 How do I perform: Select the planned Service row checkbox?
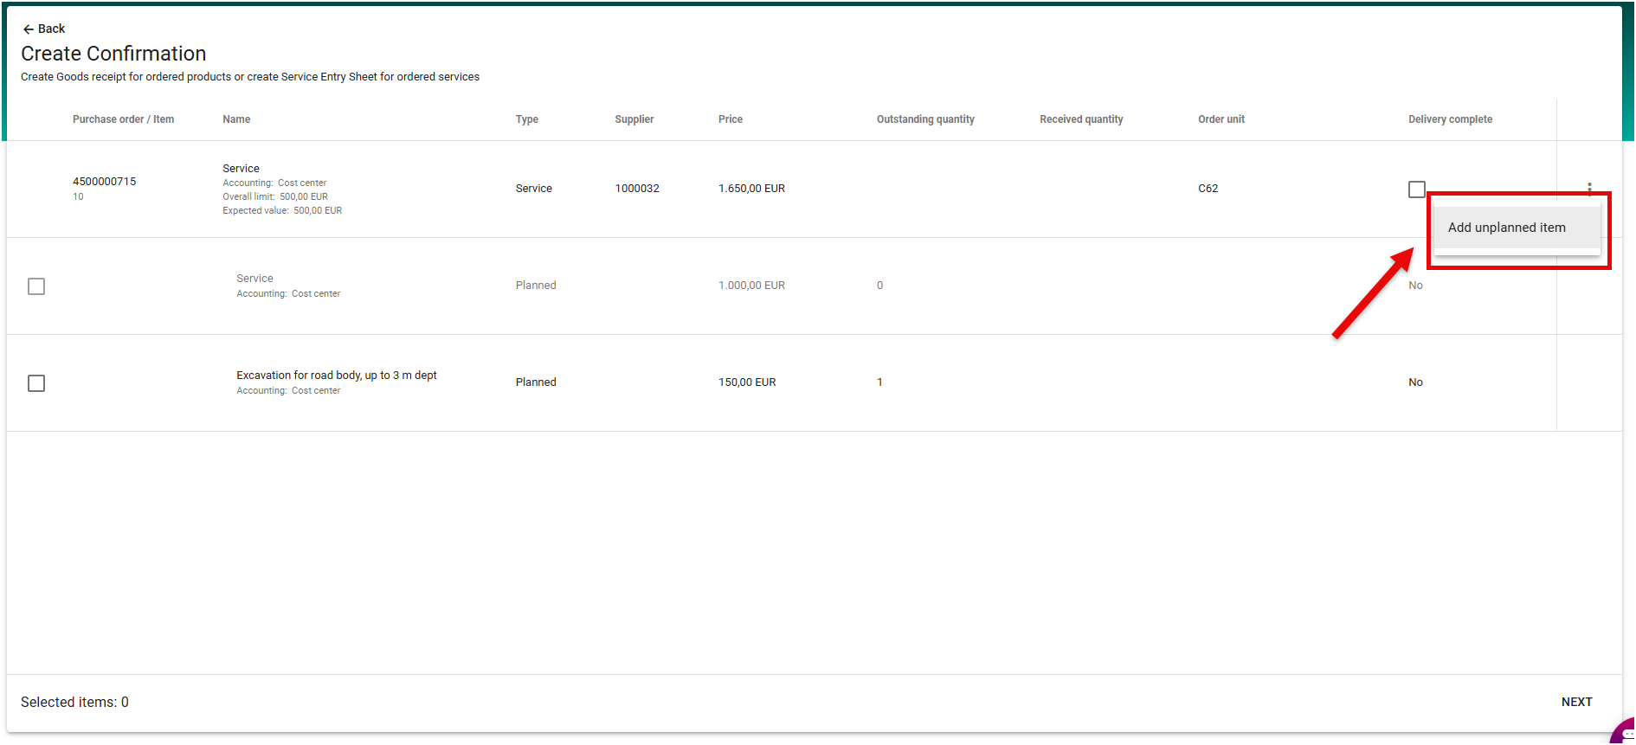tap(36, 286)
